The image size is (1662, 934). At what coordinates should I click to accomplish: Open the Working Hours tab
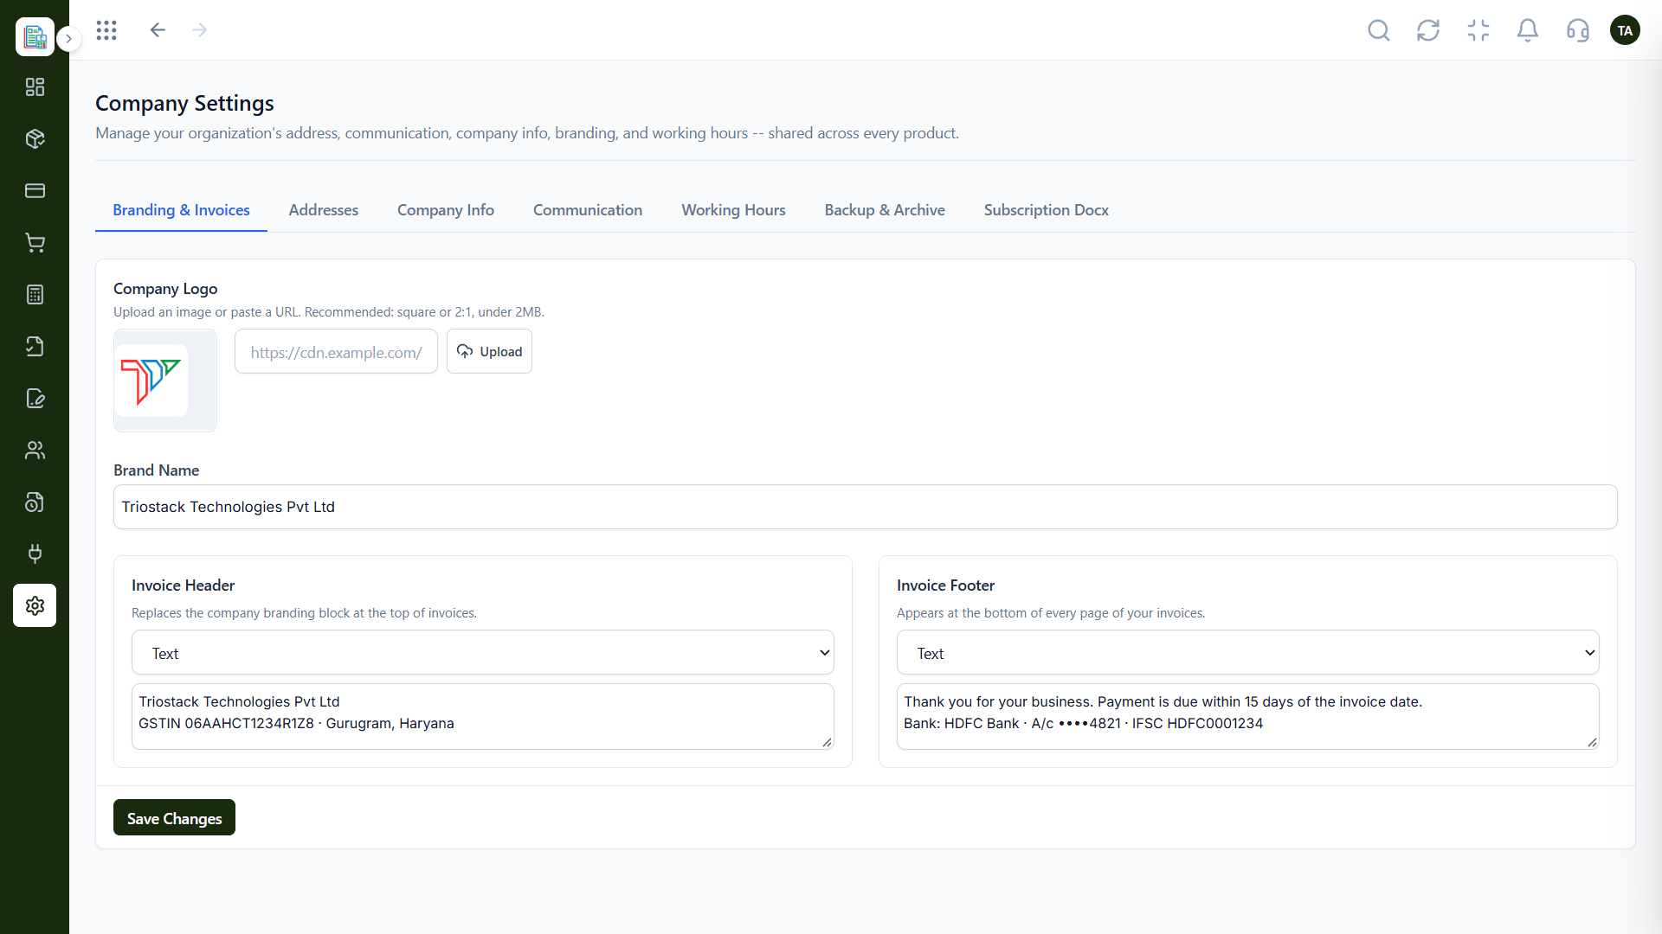(733, 210)
